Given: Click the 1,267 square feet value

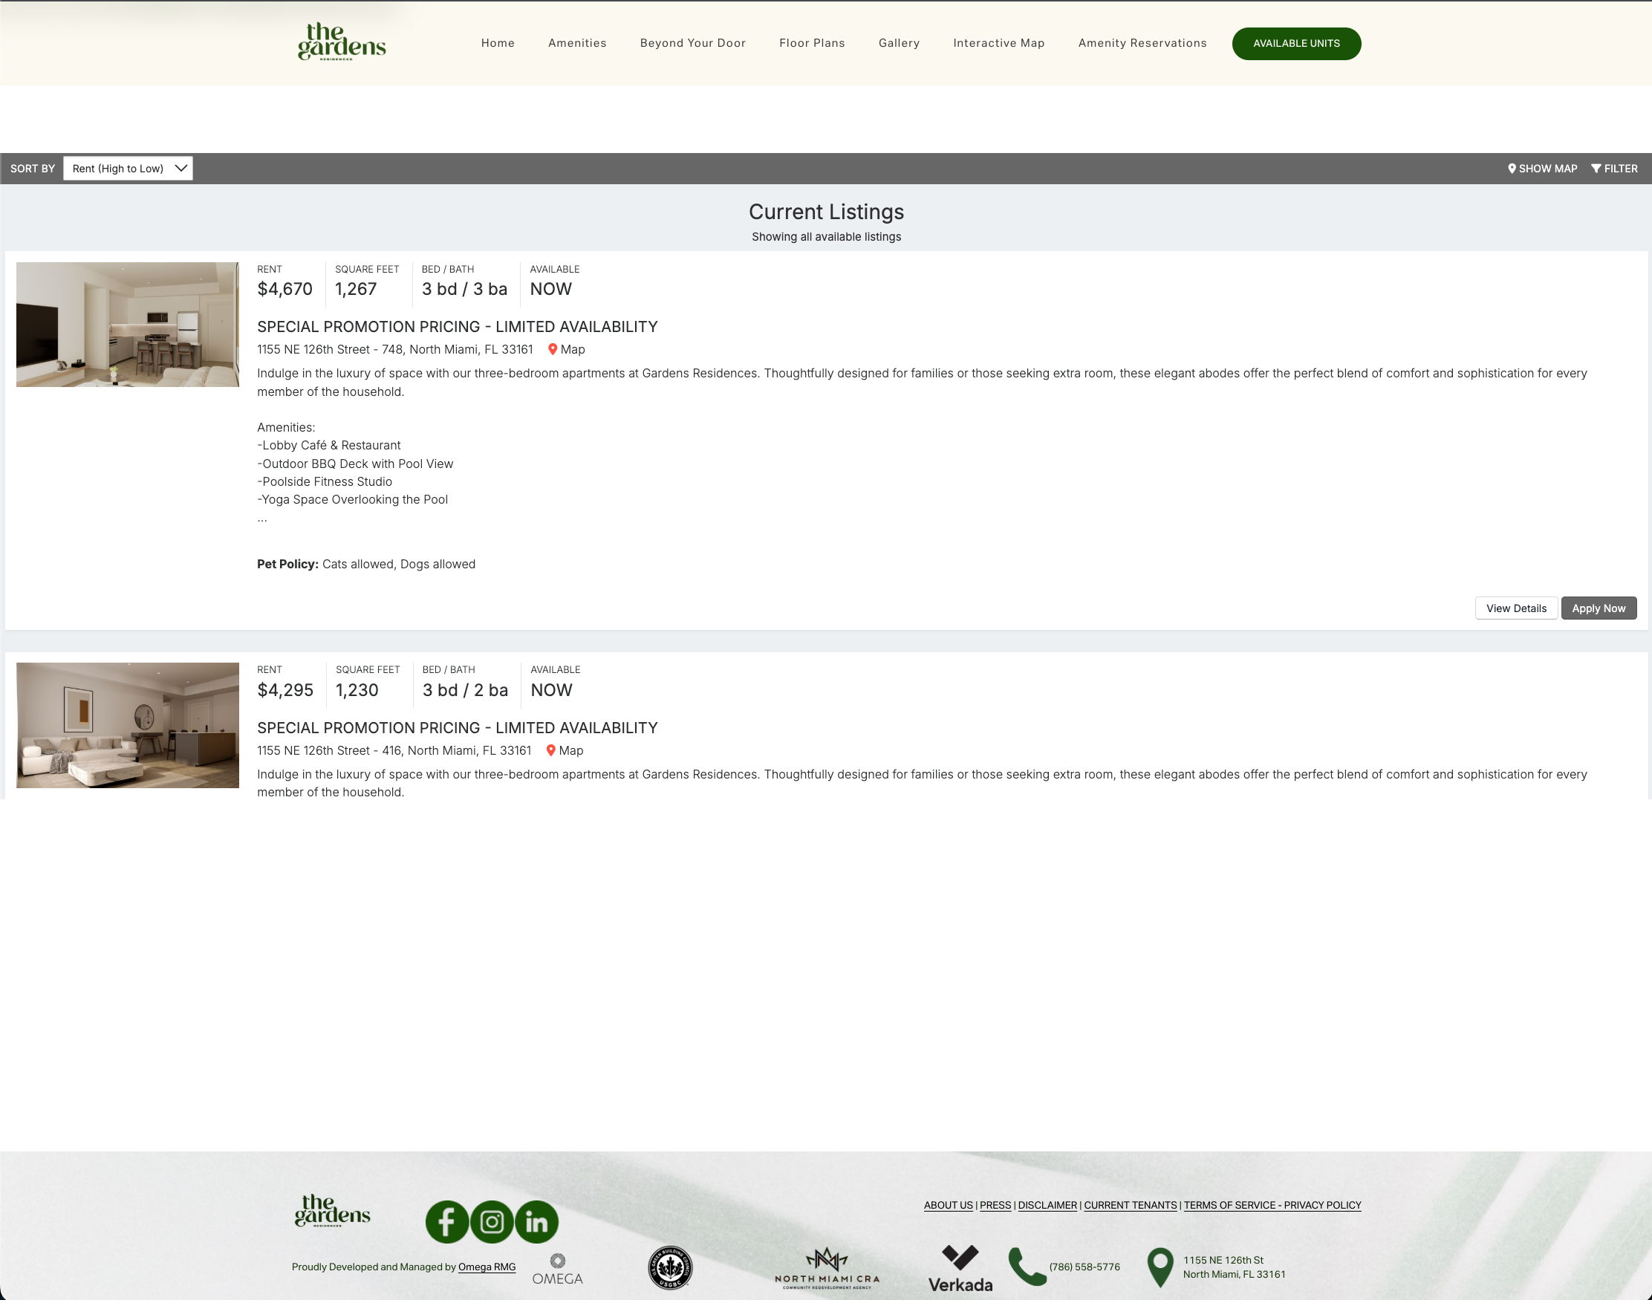Looking at the screenshot, I should pos(356,289).
